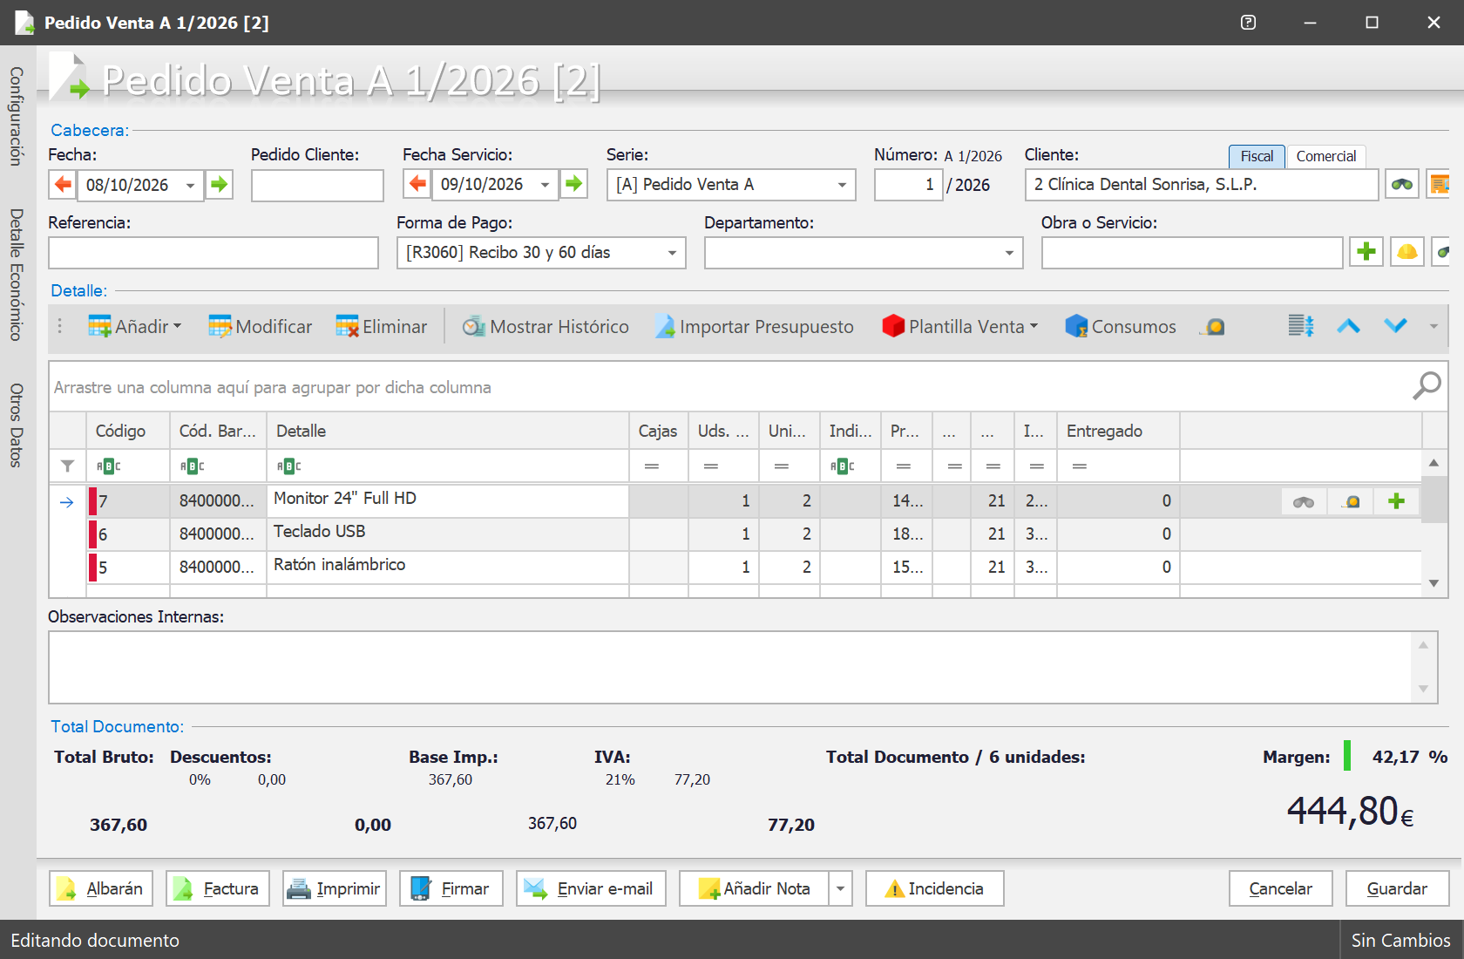Click Guardar button
Screen dimensions: 1464x959
1397,888
